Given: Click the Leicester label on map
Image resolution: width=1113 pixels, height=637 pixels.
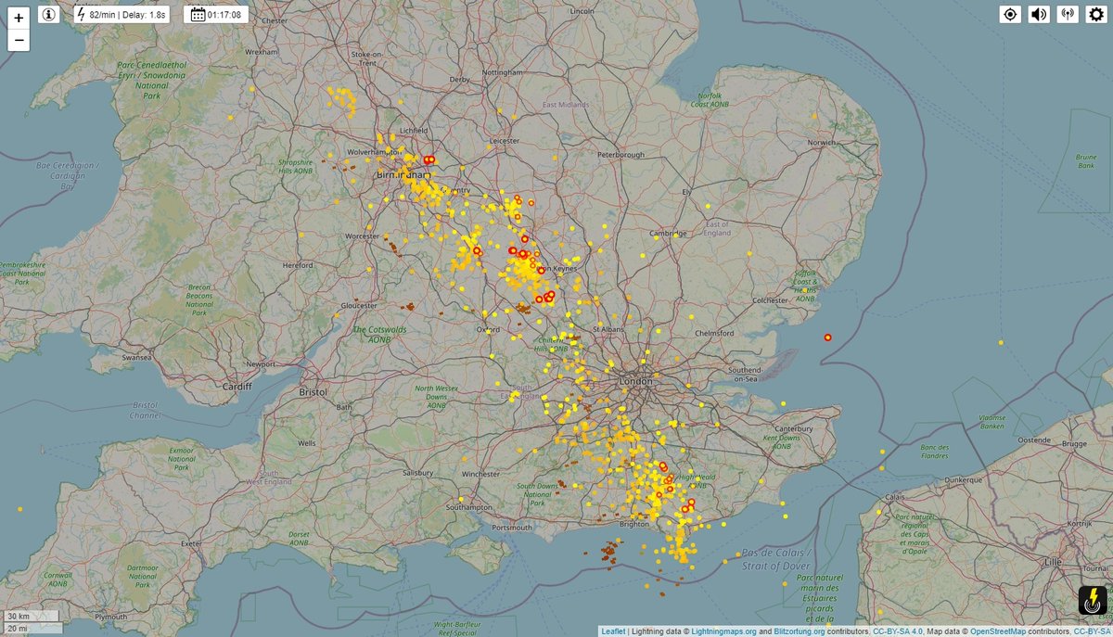Looking at the screenshot, I should click(x=505, y=141).
